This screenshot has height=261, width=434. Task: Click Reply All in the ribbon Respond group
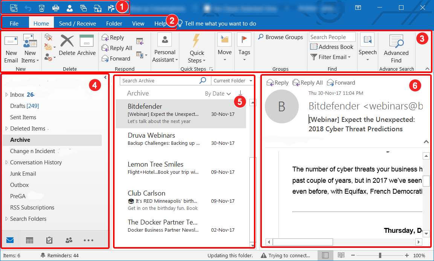pyautogui.click(x=117, y=48)
